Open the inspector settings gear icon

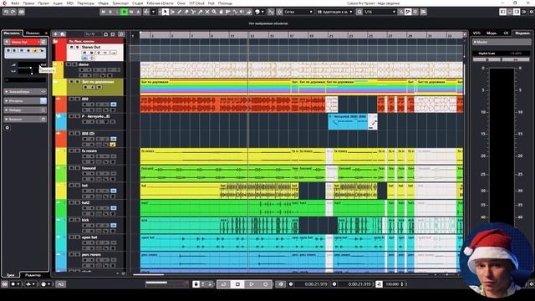coord(8,128)
